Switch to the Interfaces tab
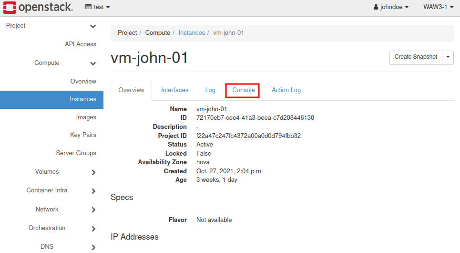Viewport: 460px width, 253px height. point(174,90)
